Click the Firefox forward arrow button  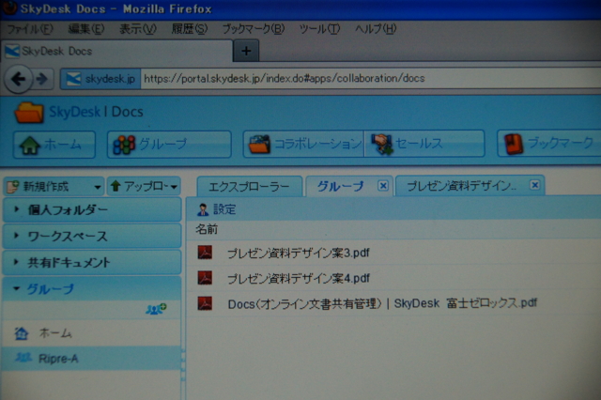pyautogui.click(x=42, y=79)
